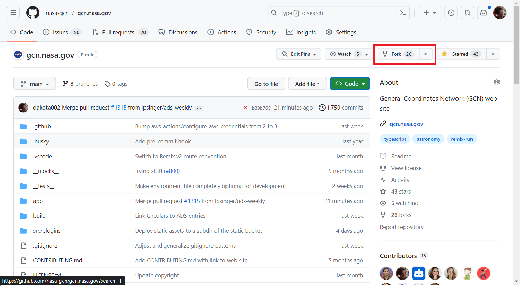View the 1,759 commits history

pos(341,108)
